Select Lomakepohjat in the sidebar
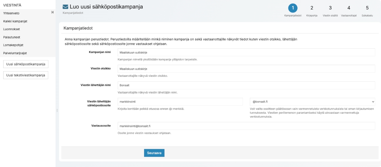 (x=13, y=45)
